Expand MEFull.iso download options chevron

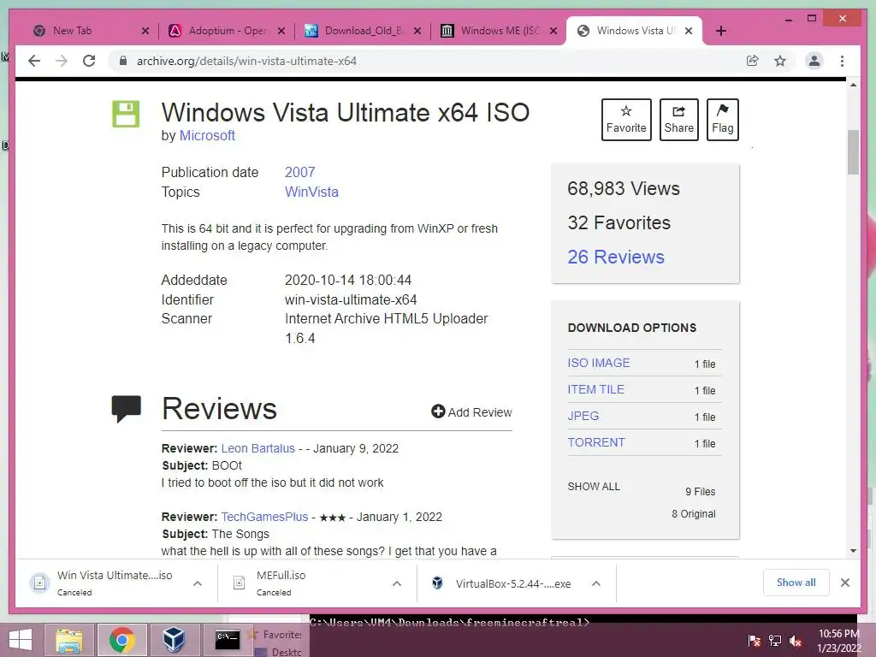coord(397,583)
